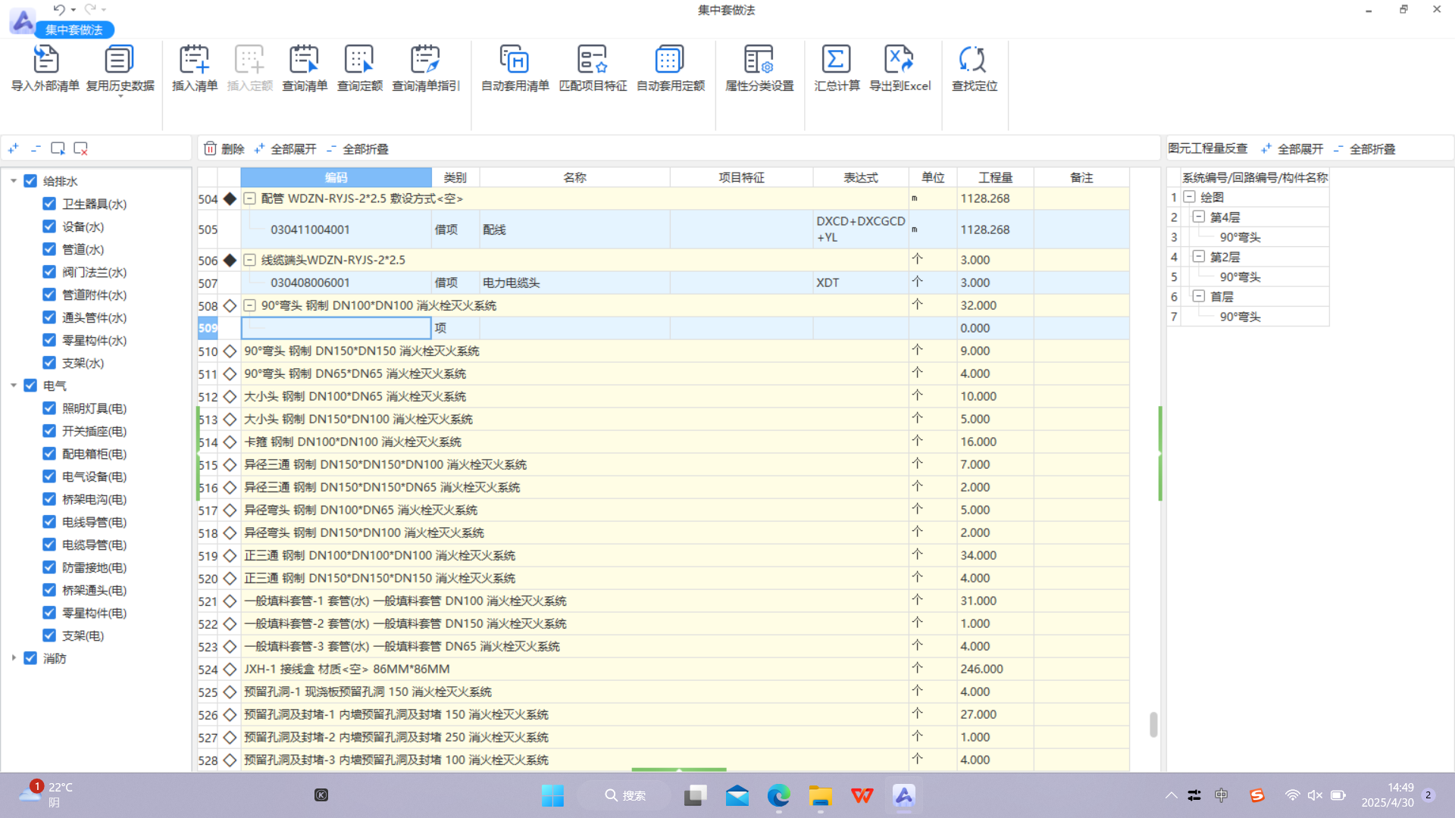Click 删除 button above table
This screenshot has height=818, width=1455.
[224, 148]
